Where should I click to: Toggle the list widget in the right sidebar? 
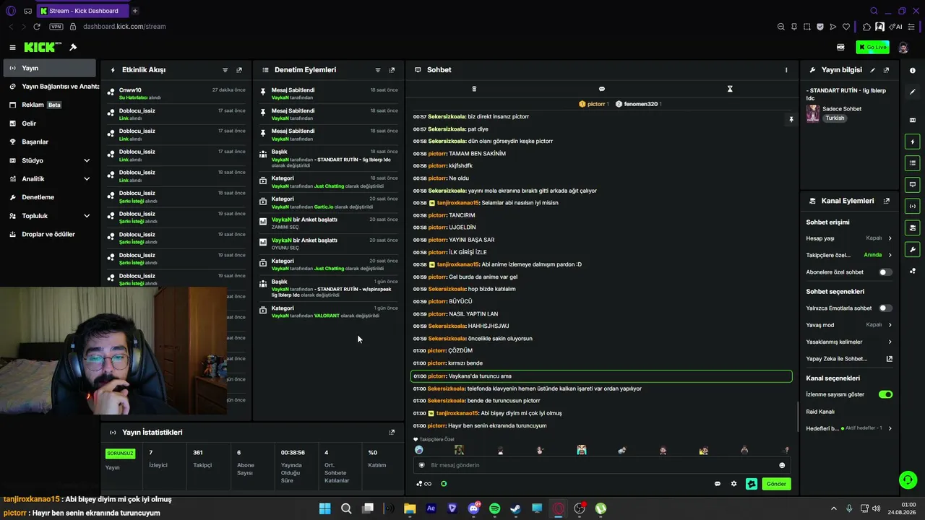click(x=913, y=163)
